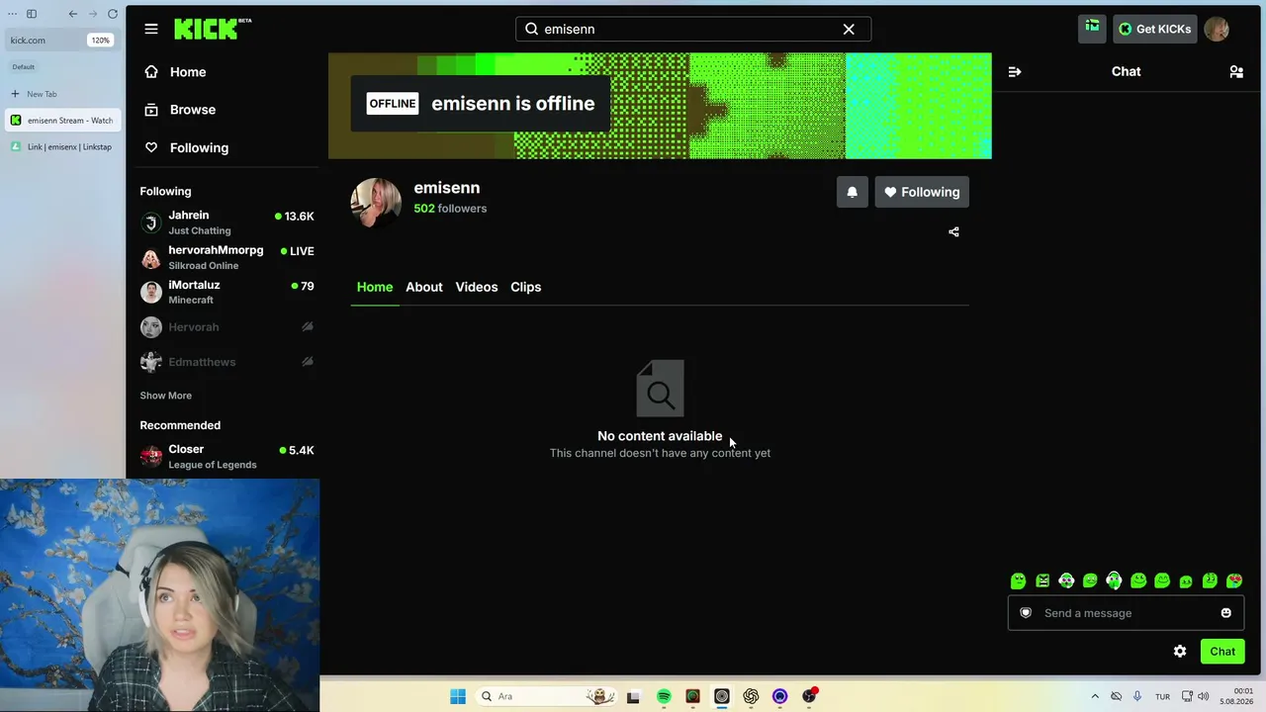Image resolution: width=1266 pixels, height=712 pixels.
Task: Open hervorahMmorpg's live channel
Action: pyautogui.click(x=227, y=257)
